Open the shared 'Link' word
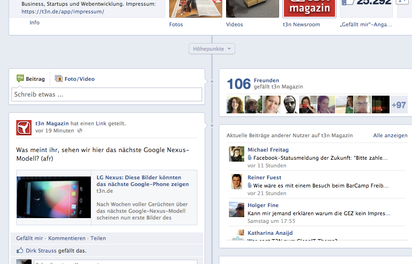Viewport: 412px width, 264px height. [101, 123]
